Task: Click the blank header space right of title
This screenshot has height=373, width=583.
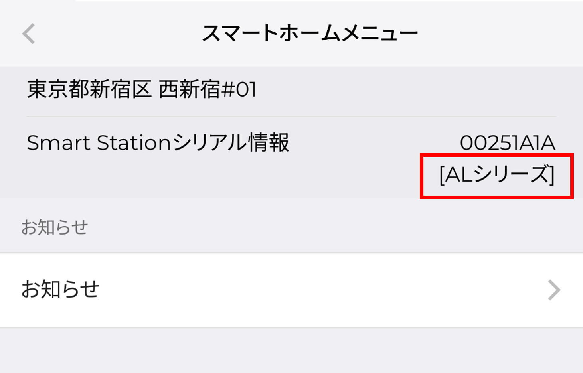Action: [499, 34]
